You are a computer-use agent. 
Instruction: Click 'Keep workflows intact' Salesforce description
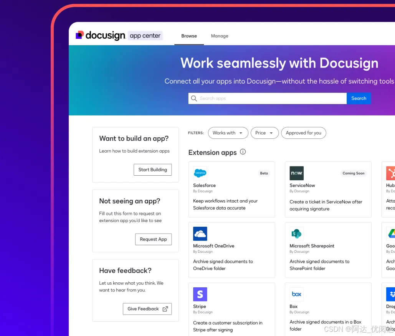[x=225, y=204]
